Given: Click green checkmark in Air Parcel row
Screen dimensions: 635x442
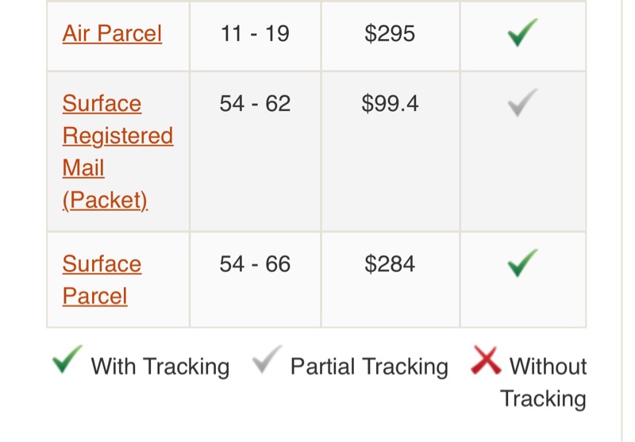Looking at the screenshot, I should pyautogui.click(x=522, y=33).
